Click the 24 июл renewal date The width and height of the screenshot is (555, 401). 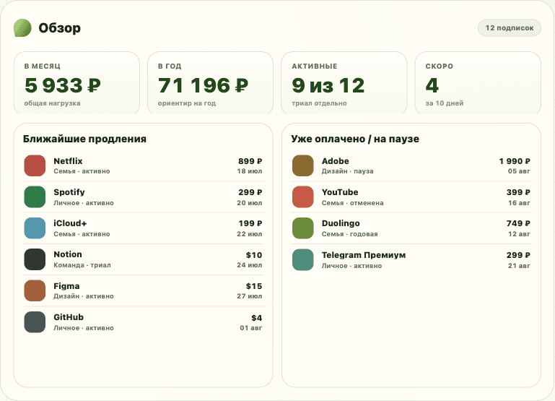[250, 265]
